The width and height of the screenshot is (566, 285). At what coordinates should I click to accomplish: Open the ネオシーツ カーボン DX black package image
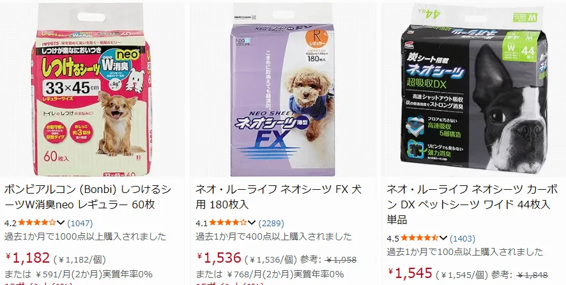click(x=473, y=88)
